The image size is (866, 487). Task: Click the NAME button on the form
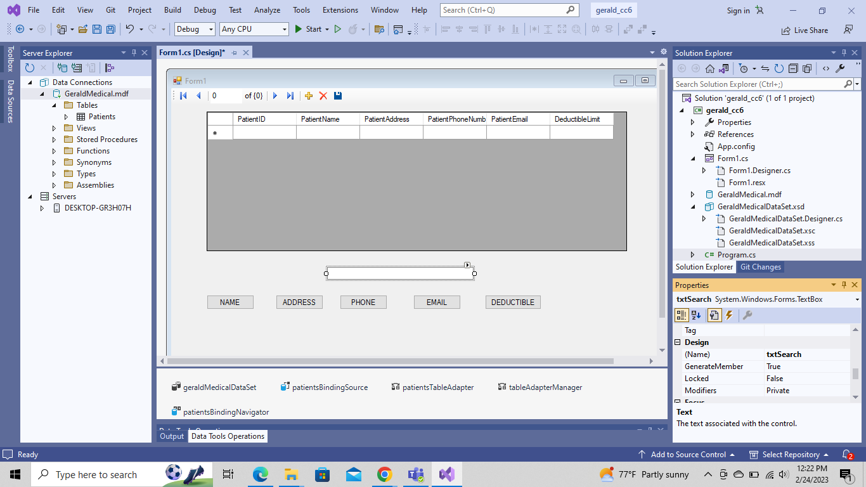click(230, 302)
